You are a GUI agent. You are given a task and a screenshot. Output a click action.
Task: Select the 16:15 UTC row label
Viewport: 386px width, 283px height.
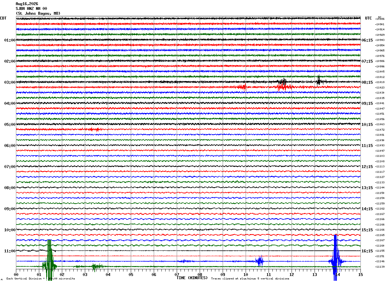pyautogui.click(x=367, y=251)
